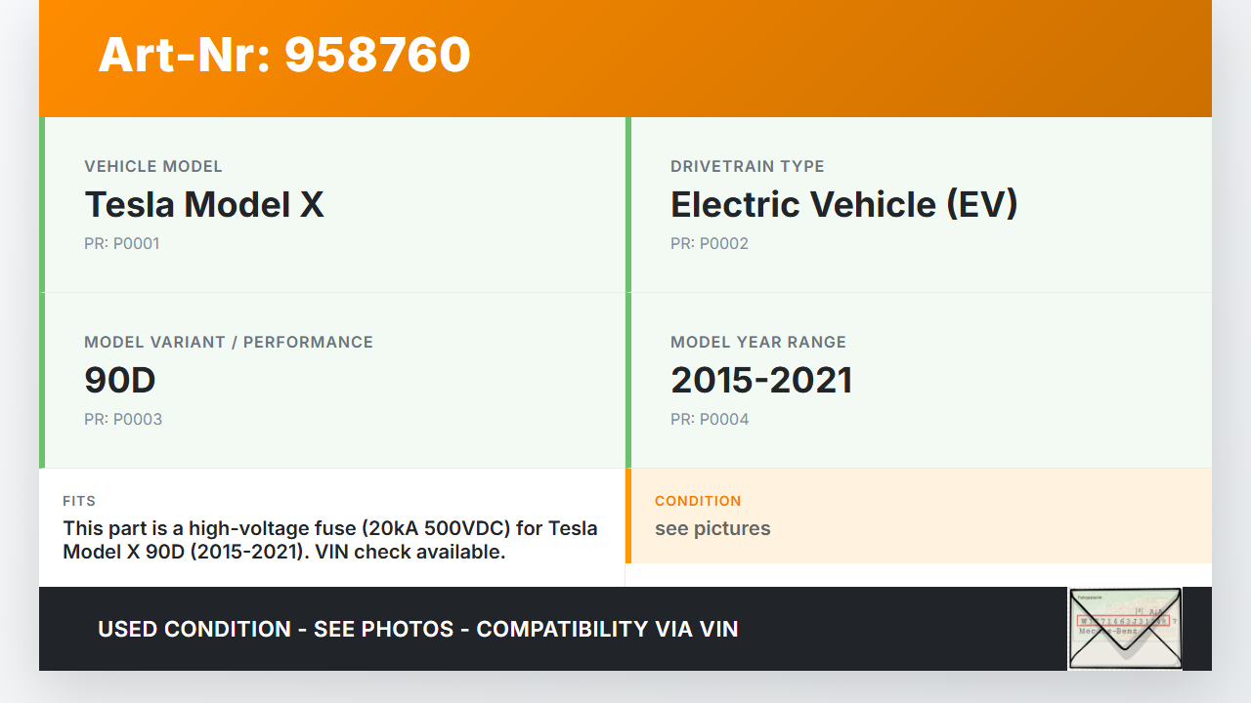Image resolution: width=1251 pixels, height=703 pixels.
Task: Select the Tesla Model X value
Action: point(204,204)
